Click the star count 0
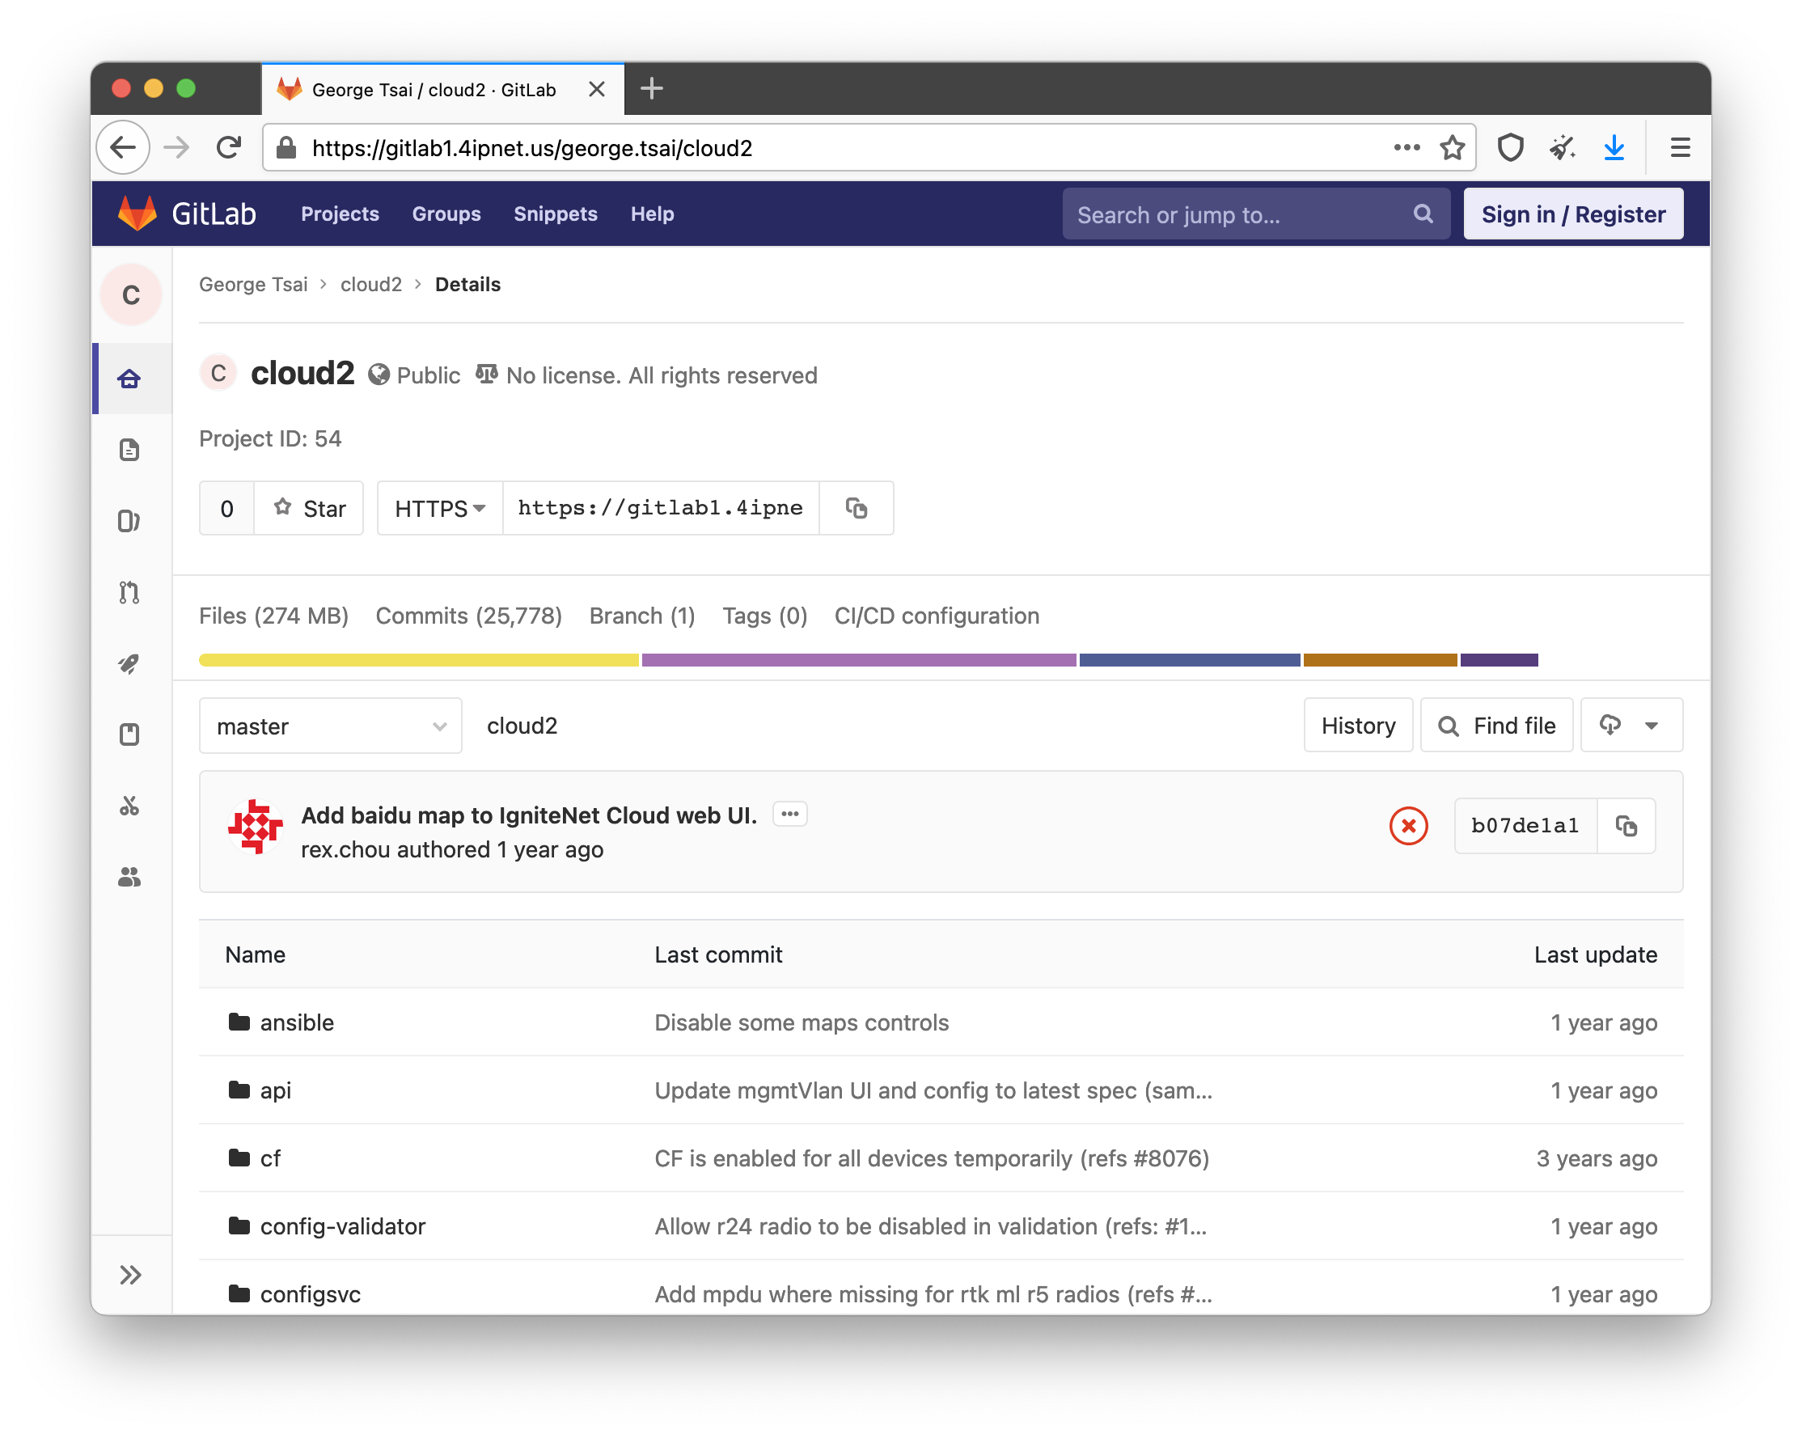 click(x=226, y=508)
